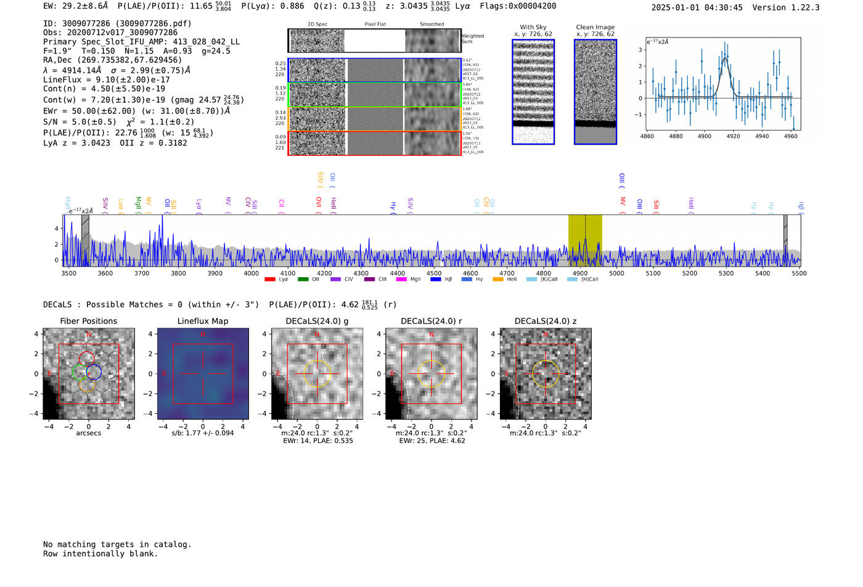This screenshot has height=587, width=863.
Task: Click the EWr: 14, PLAE: 0.535 caption
Action: click(x=318, y=441)
